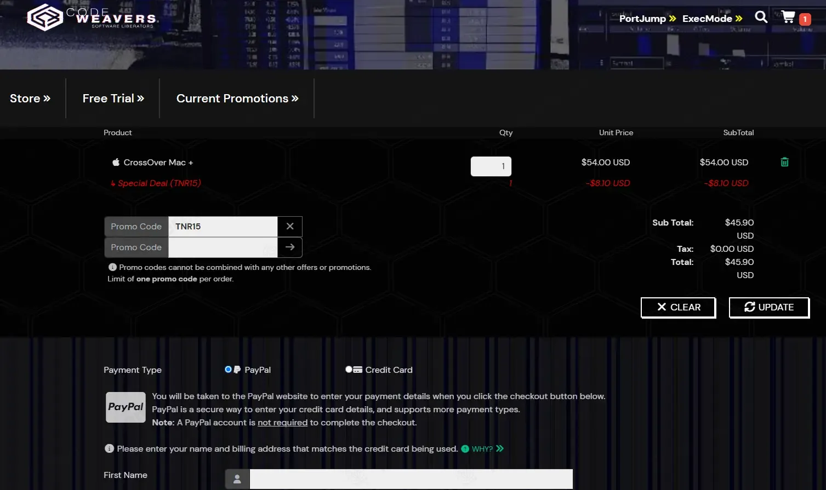The height and width of the screenshot is (490, 826).
Task: Click the $54.00 USD unit price
Action: tap(606, 163)
